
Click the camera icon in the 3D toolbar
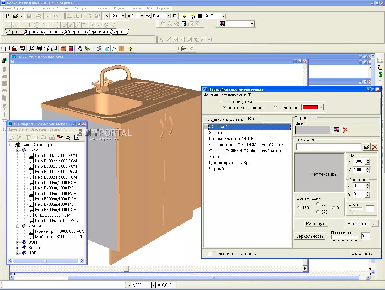click(x=99, y=49)
